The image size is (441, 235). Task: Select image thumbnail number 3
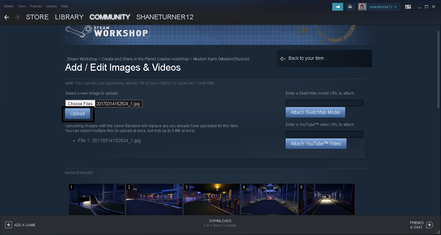[x=212, y=199]
